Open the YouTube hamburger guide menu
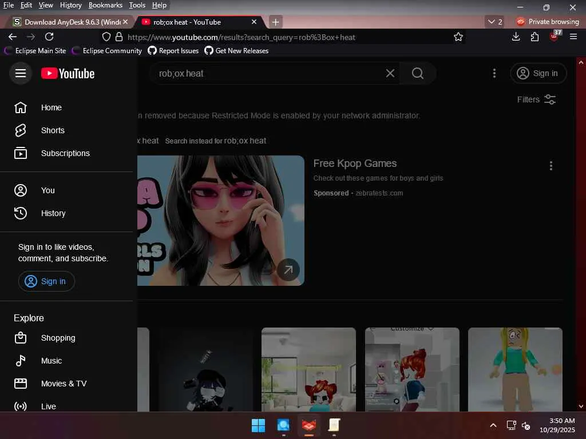586x439 pixels. click(21, 73)
